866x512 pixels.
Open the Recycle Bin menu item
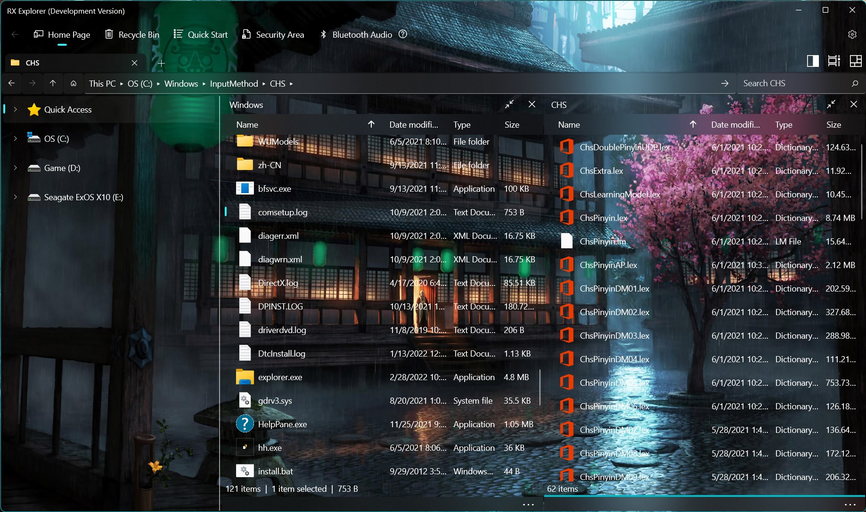click(132, 34)
